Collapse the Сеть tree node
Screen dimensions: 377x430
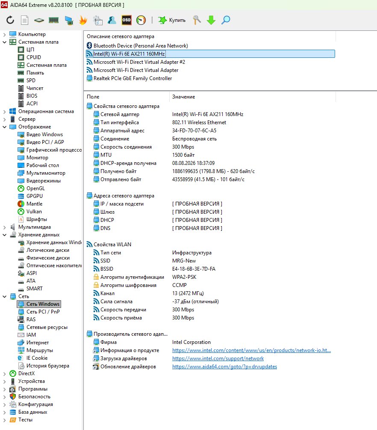coord(4,296)
